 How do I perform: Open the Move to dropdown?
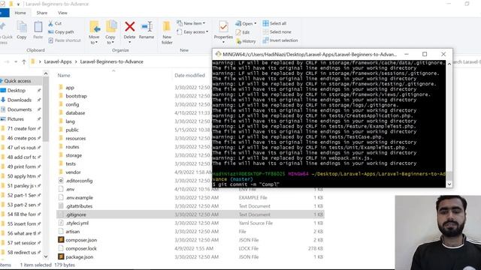[94, 32]
